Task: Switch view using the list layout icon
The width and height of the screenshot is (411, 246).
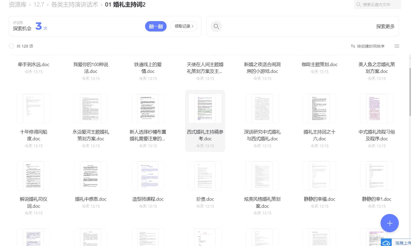Action: pos(397,46)
